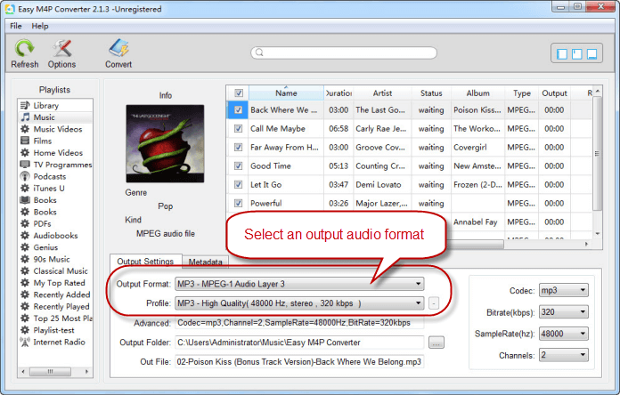This screenshot has height=395, width=620.
Task: Open the File menu
Action: pyautogui.click(x=16, y=26)
